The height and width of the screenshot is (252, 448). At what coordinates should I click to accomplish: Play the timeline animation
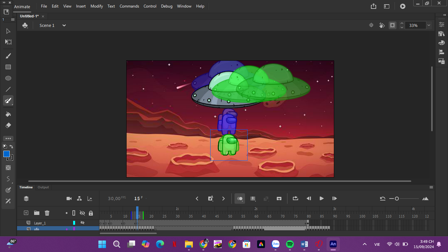[x=321, y=199]
